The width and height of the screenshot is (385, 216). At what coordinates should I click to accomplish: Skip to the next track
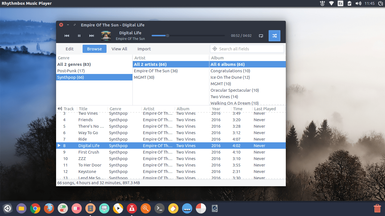click(92, 36)
